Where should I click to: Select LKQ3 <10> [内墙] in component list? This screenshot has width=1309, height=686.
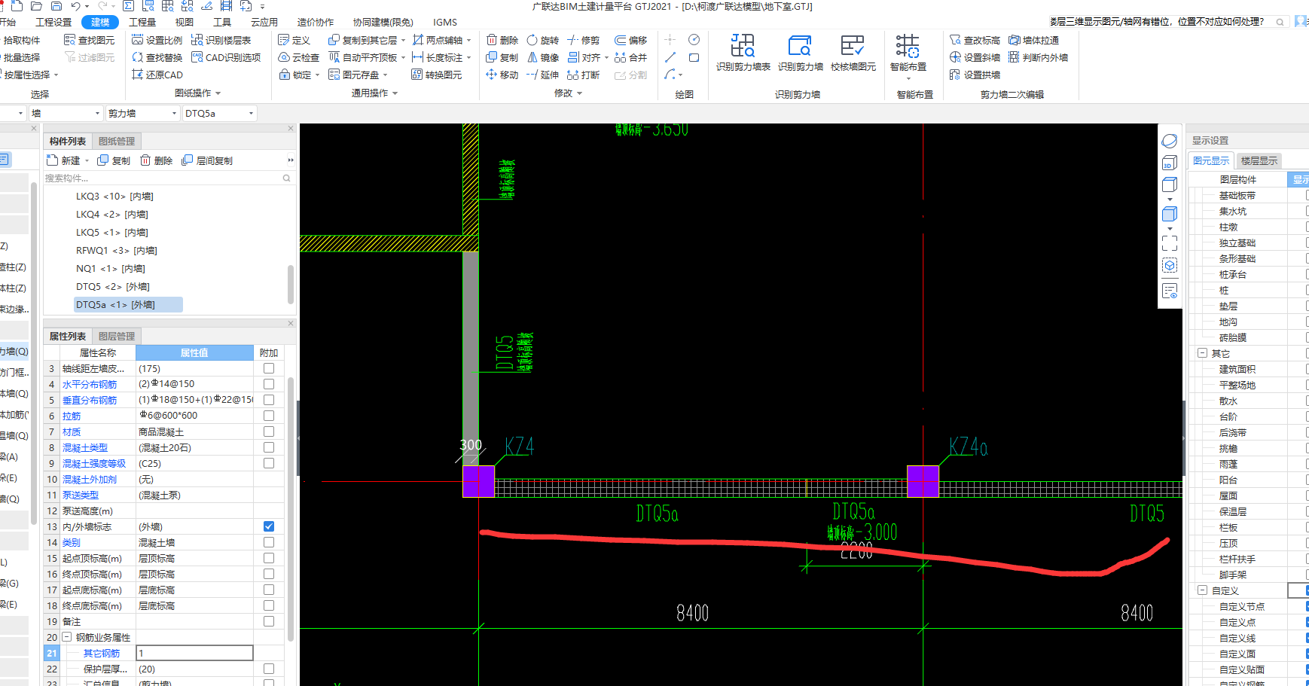[x=114, y=196]
